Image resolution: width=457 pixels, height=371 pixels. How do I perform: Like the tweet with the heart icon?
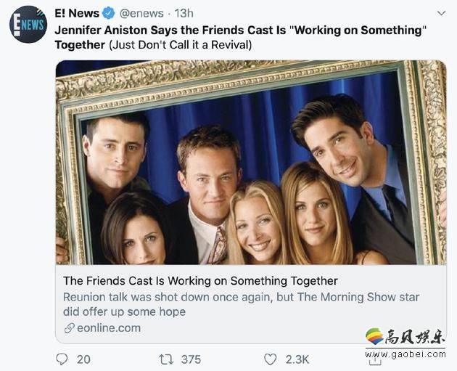(x=270, y=359)
